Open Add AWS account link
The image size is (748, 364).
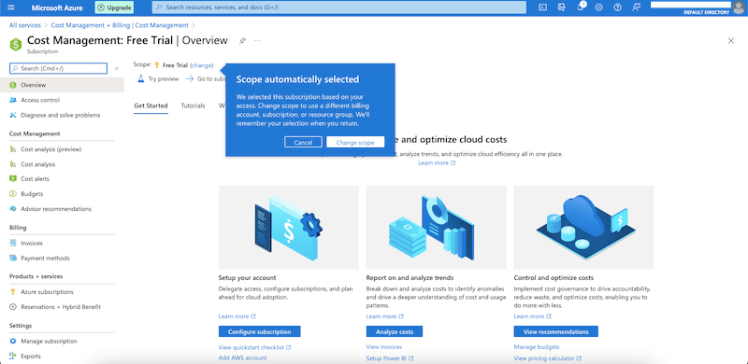click(x=242, y=357)
